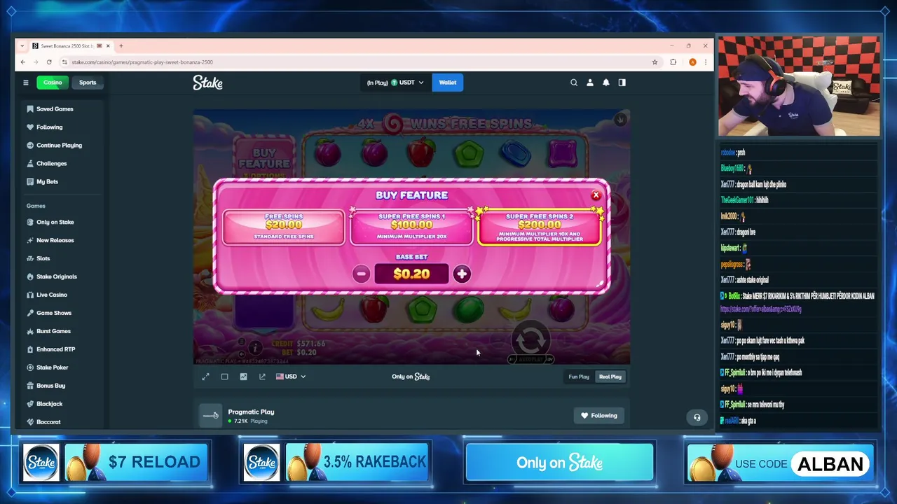Open a new browser tab
The image size is (897, 504).
point(121,46)
